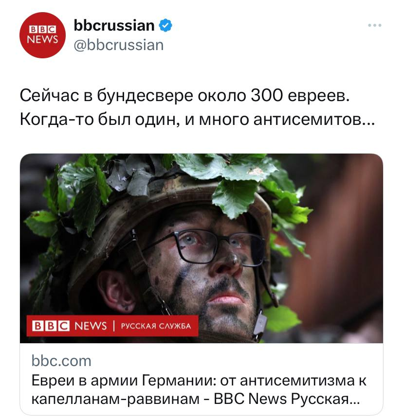Click the BBC blocks on the red image banner
Viewport: 403px width, 419px height.
coord(51,326)
